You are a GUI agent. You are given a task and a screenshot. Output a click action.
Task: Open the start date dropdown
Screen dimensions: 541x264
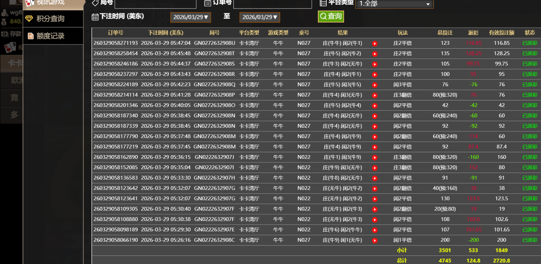point(191,17)
